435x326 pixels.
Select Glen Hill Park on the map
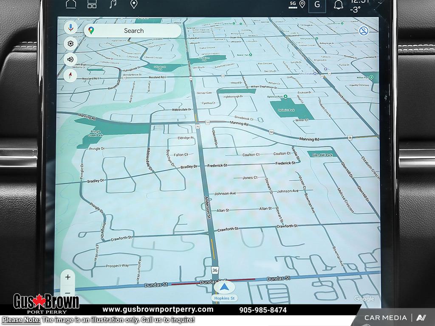click(322, 155)
